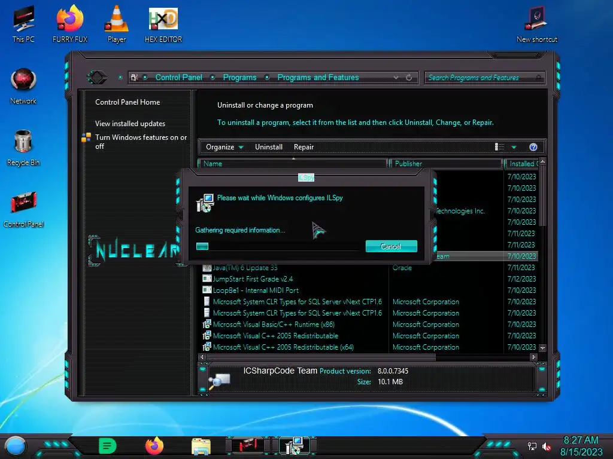Click scroll down arrow of program list
Viewport: 613px width, 459px height.
pyautogui.click(x=542, y=348)
